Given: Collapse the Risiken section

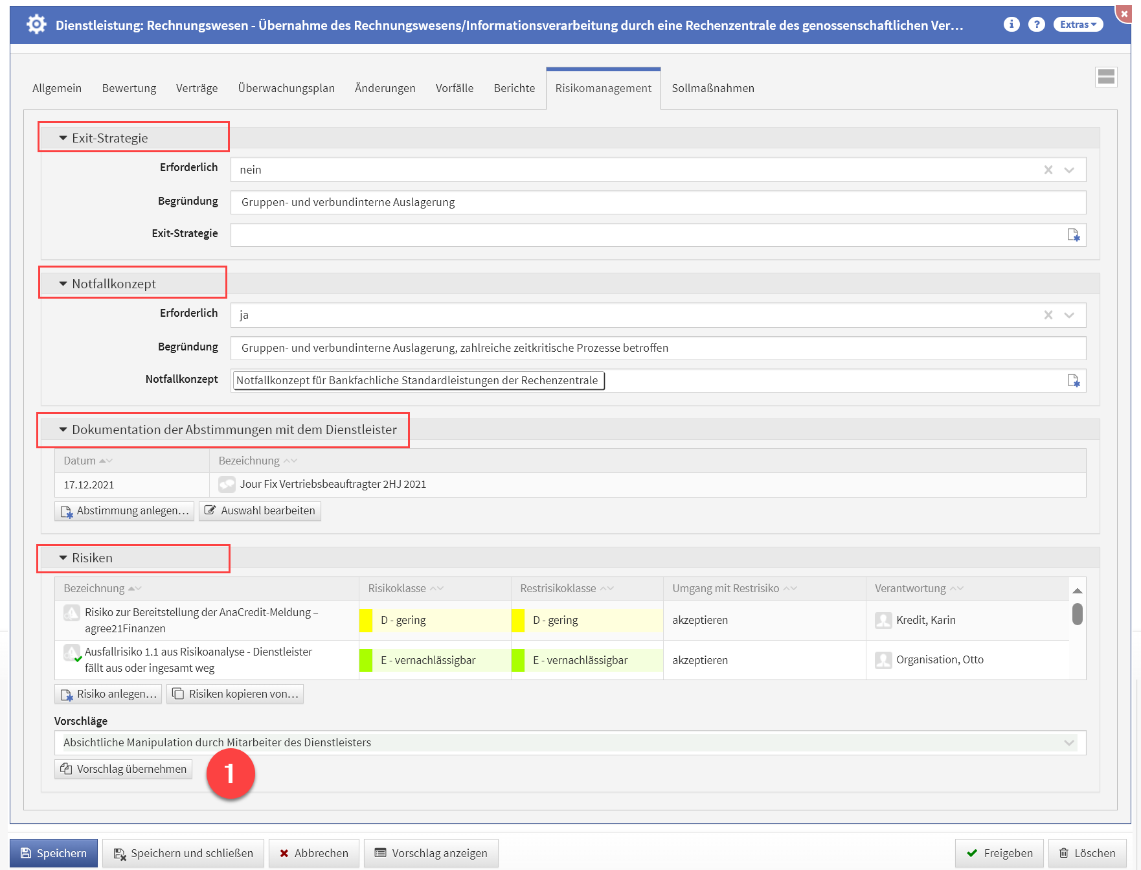Looking at the screenshot, I should [63, 558].
